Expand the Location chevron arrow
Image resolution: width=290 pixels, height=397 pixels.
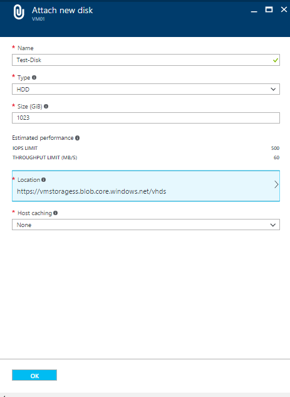point(276,184)
